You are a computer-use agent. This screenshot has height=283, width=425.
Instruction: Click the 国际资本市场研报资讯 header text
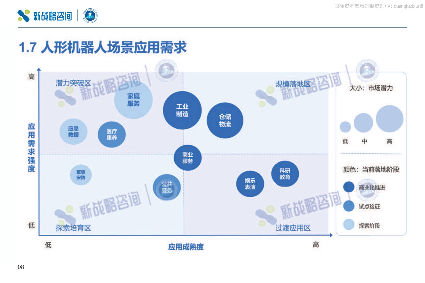click(359, 6)
